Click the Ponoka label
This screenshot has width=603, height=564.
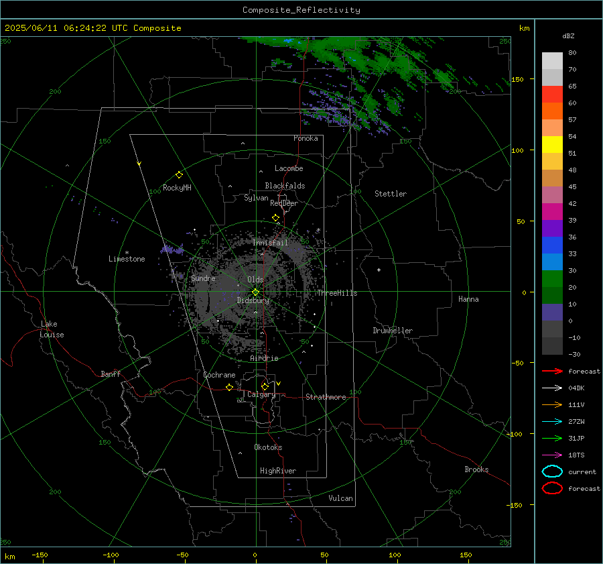[x=306, y=138]
